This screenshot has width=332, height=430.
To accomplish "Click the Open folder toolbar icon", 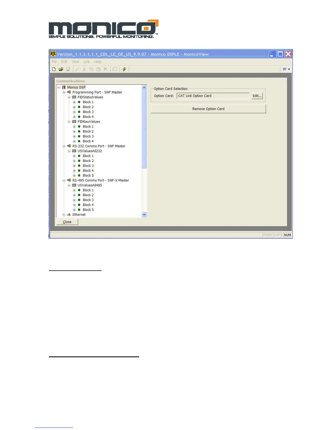I will click(x=61, y=69).
